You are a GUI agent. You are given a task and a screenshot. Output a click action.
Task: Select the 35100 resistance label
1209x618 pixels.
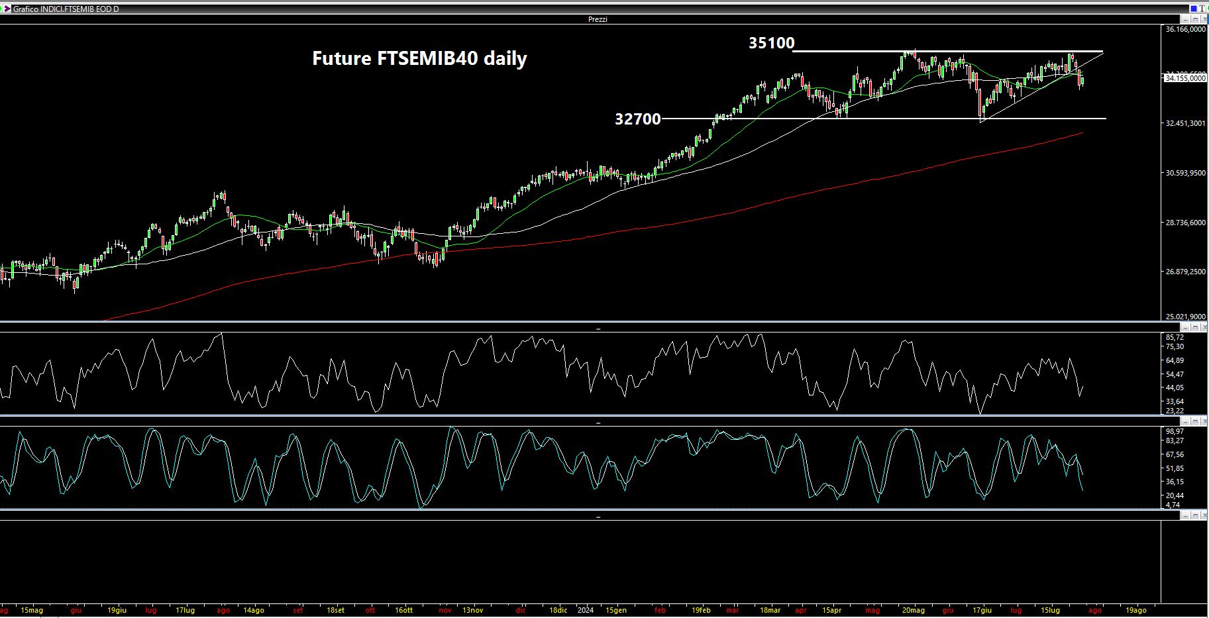(x=771, y=43)
